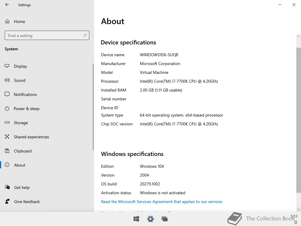This screenshot has width=301, height=226.
Task: Open Shared experiences settings
Action: pyautogui.click(x=27, y=137)
